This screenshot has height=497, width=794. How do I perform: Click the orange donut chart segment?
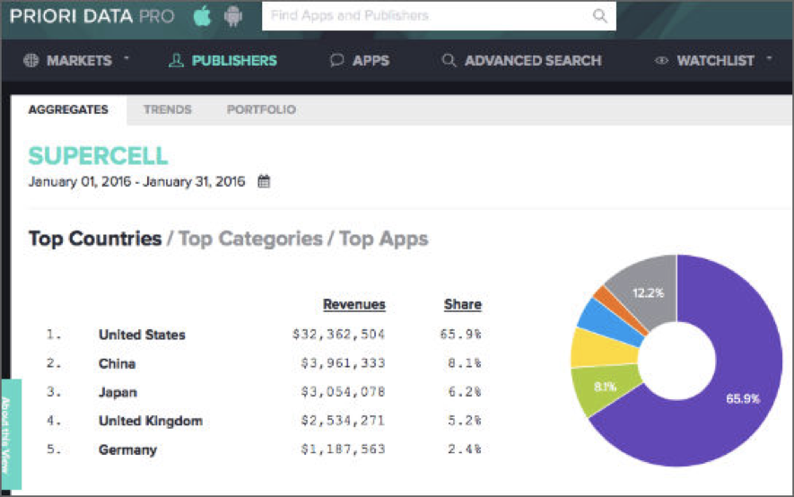click(x=619, y=308)
